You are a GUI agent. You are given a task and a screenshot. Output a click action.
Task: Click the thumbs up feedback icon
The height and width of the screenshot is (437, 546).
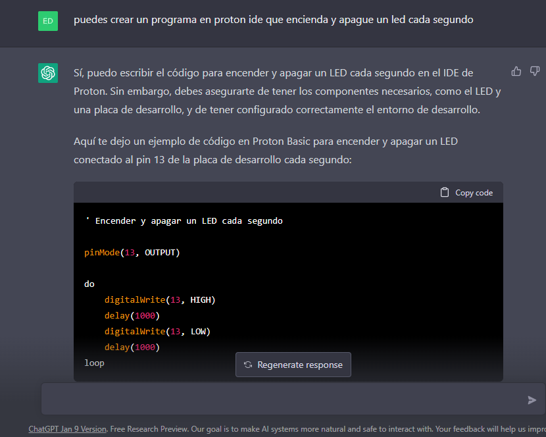516,72
